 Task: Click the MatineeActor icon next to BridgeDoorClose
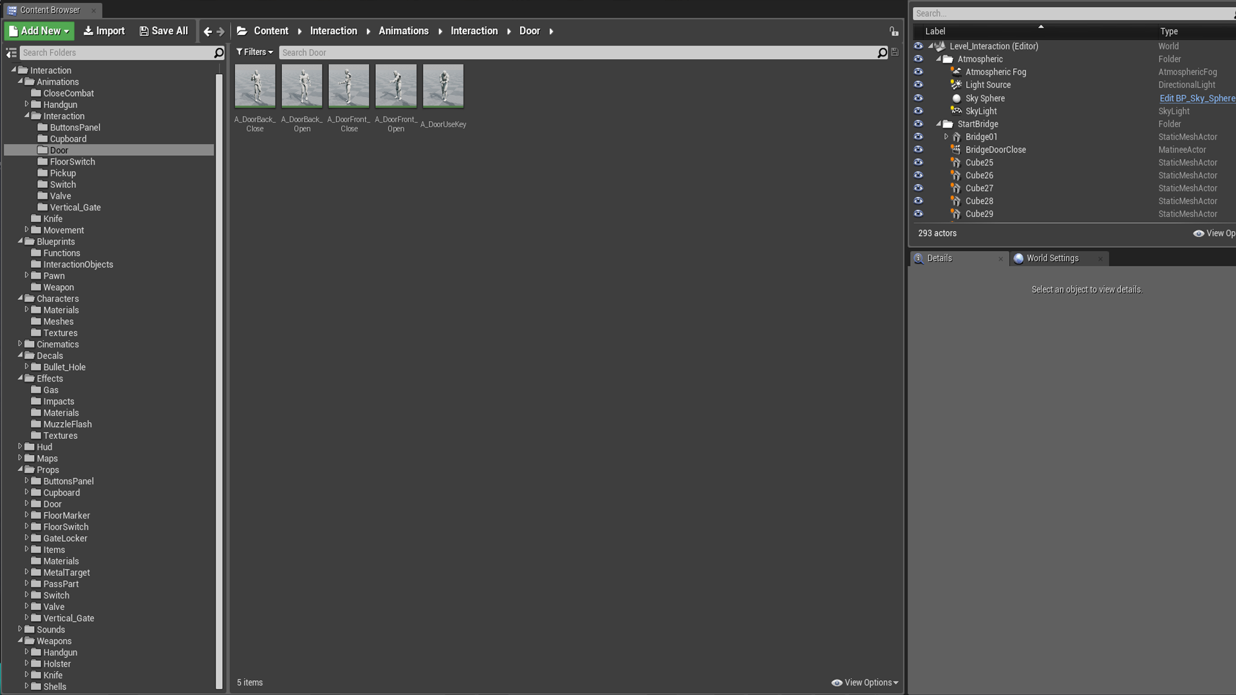[955, 149]
